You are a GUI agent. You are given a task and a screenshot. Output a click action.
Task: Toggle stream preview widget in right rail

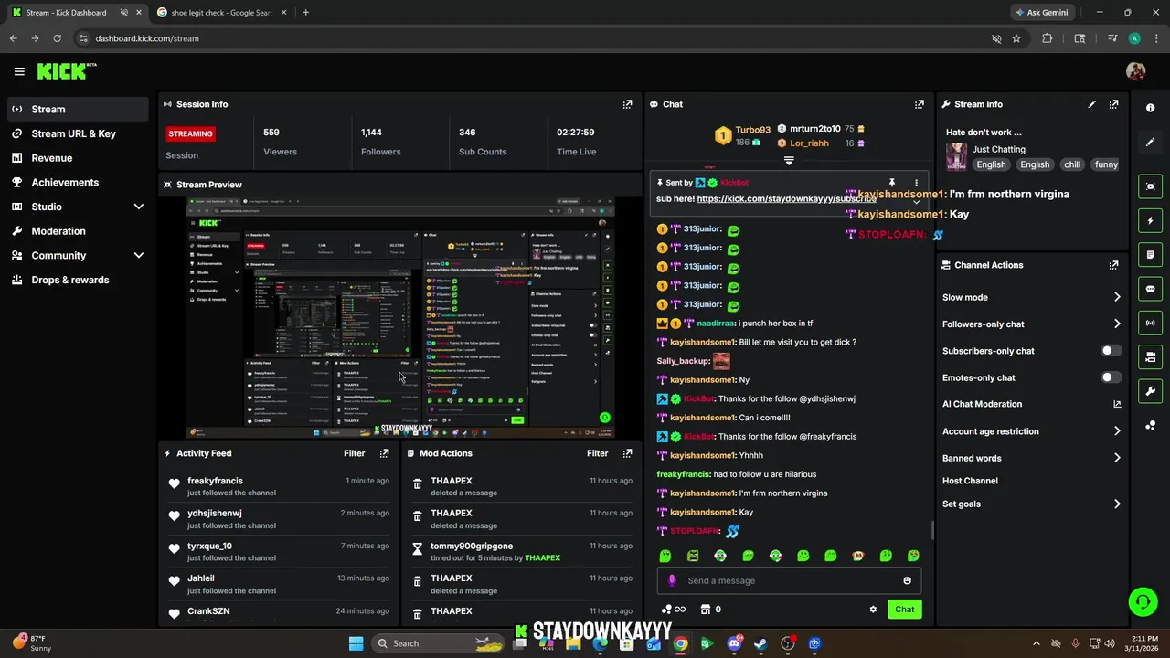(1150, 186)
